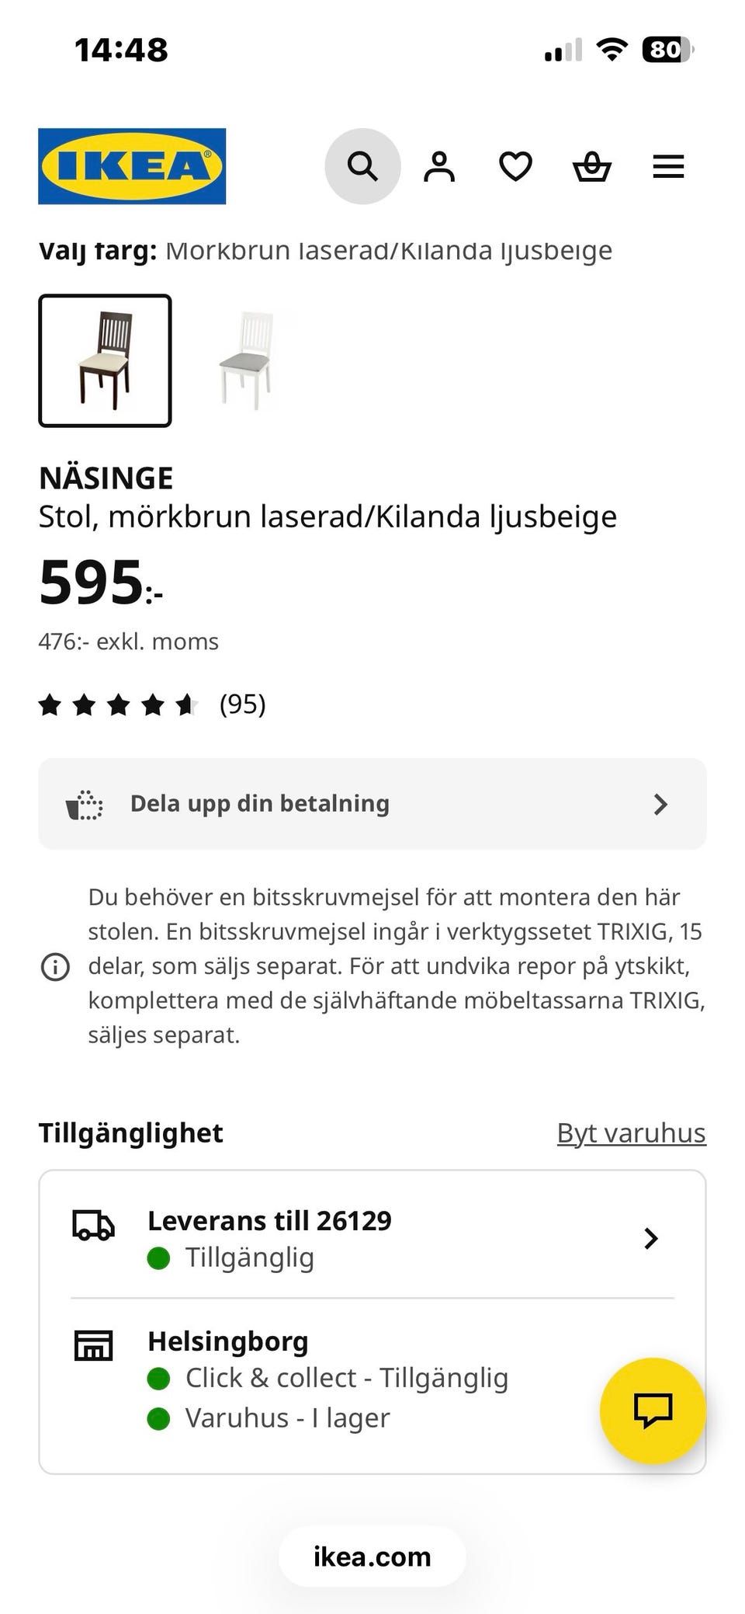Tap the review count (95)
Viewport: 745px width, 1614px height.
tap(242, 704)
